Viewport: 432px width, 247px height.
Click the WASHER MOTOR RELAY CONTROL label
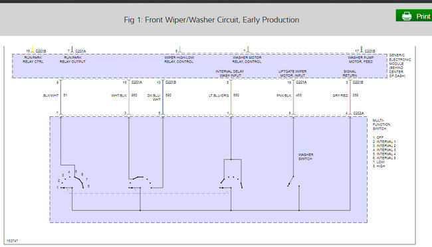click(x=247, y=60)
